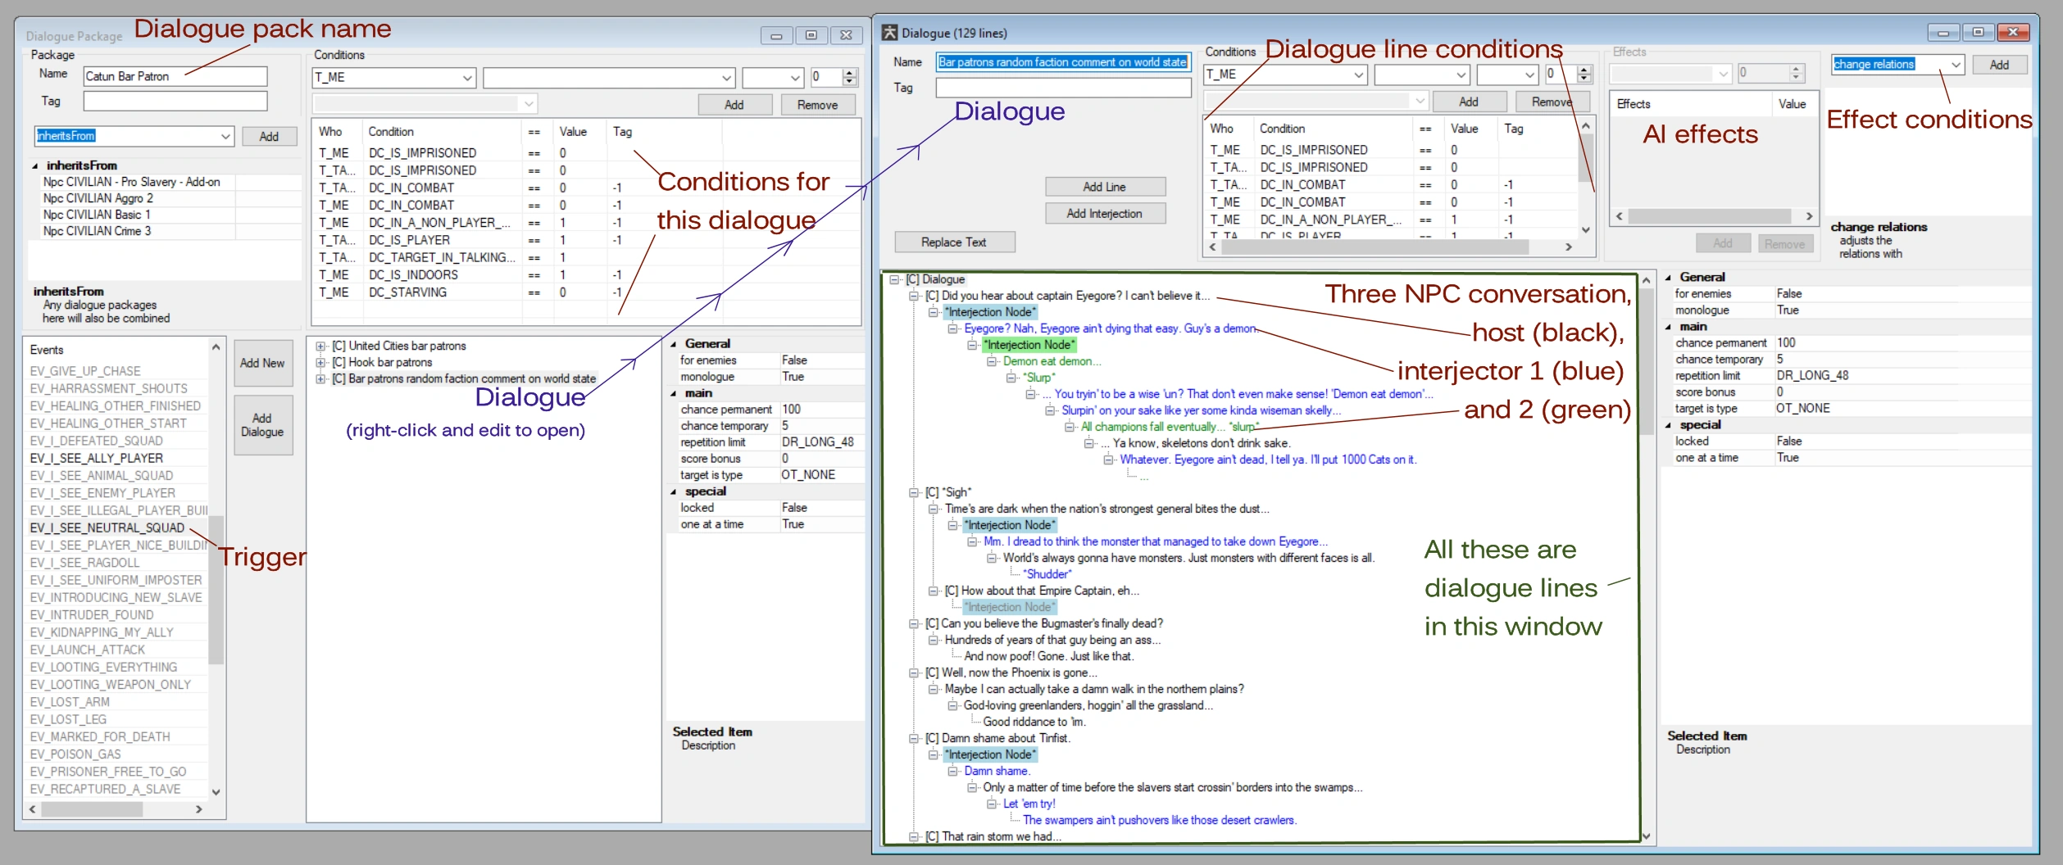The image size is (2063, 865).
Task: Collapse the 'Damn shame about Tinfist' node
Action: (914, 738)
